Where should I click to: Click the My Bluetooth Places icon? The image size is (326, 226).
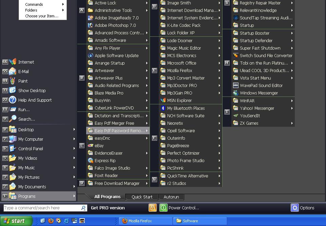pyautogui.click(x=163, y=108)
